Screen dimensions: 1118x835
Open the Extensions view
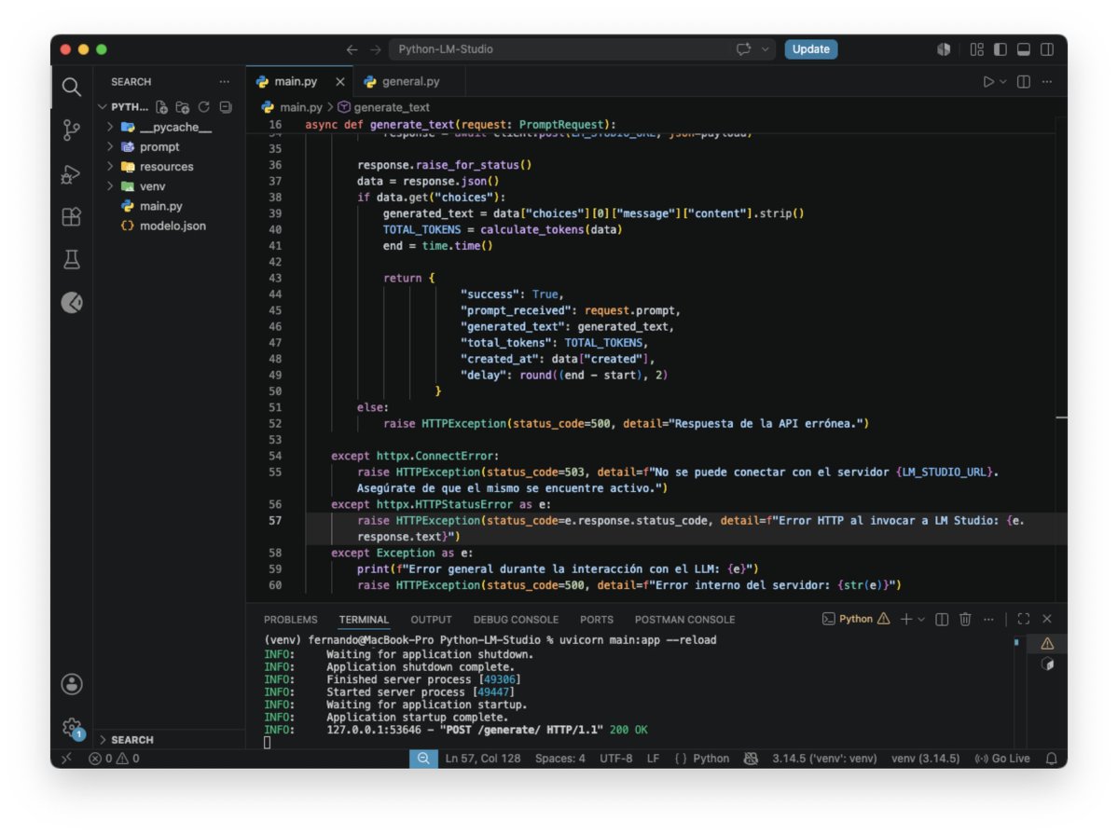pos(71,216)
